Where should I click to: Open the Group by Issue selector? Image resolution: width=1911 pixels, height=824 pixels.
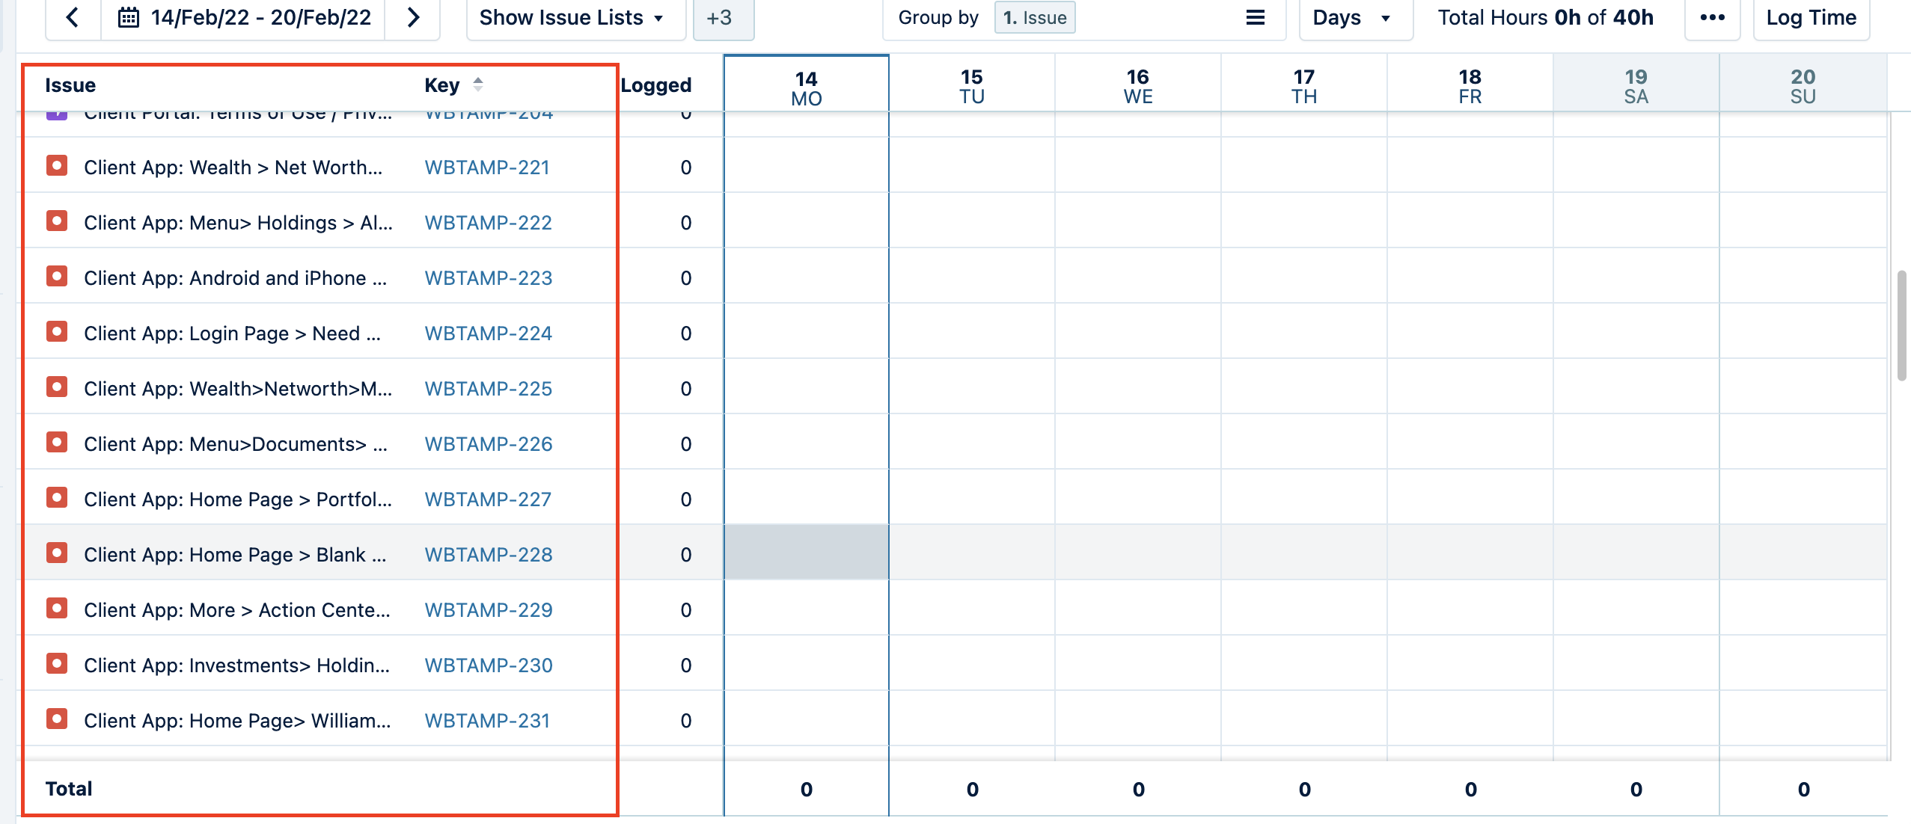1035,17
